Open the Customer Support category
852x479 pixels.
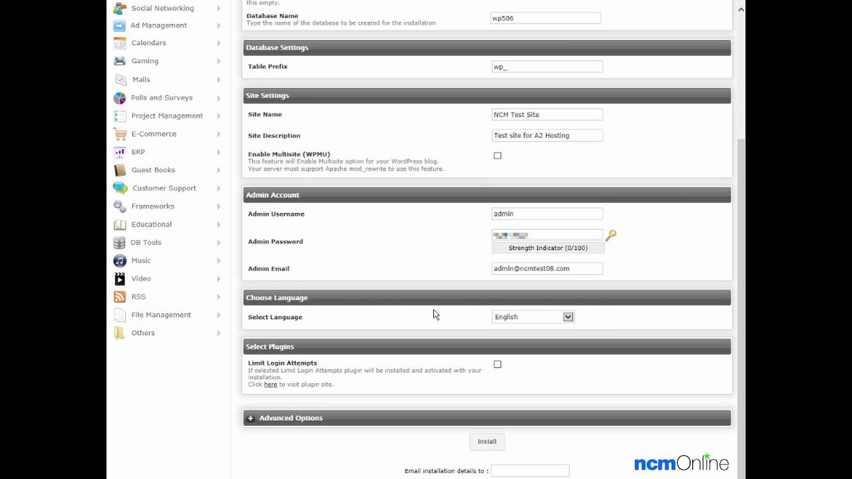point(164,188)
